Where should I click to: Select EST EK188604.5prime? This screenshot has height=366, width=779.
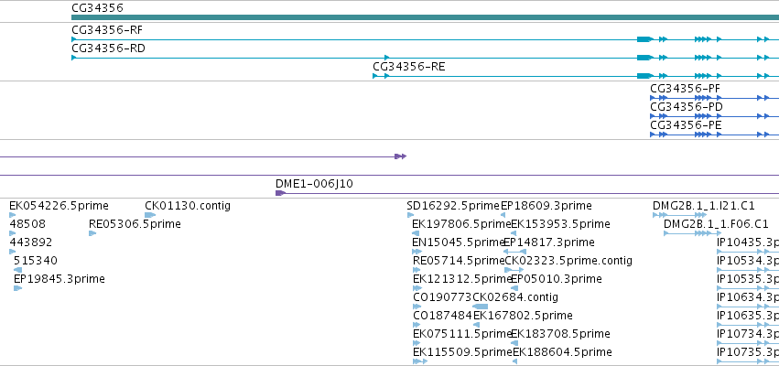[562, 352]
